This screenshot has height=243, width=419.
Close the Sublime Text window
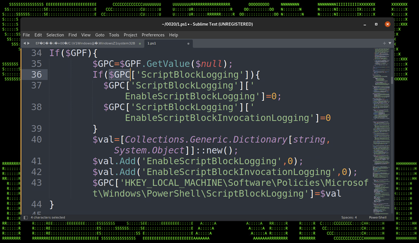point(387,24)
